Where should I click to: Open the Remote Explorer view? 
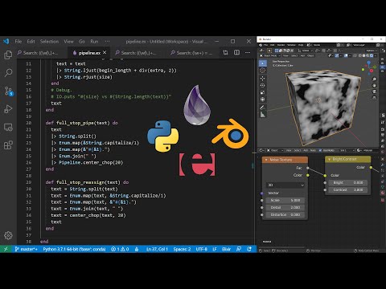pos(8,127)
